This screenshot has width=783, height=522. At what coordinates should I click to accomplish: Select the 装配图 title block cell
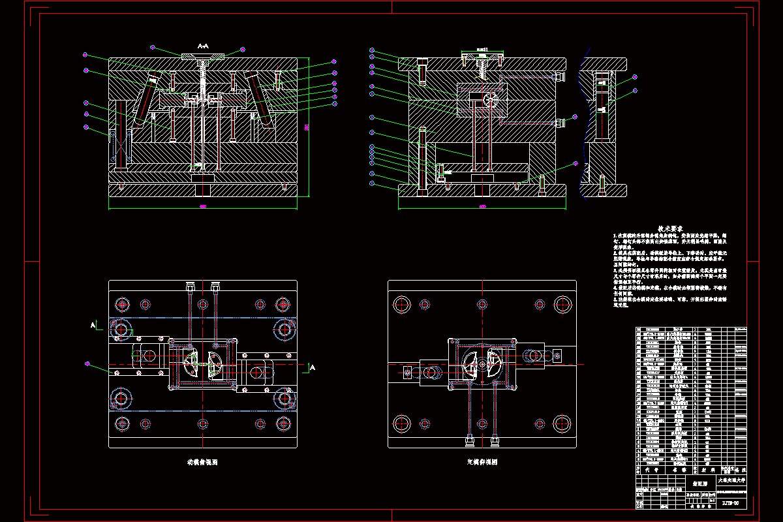pyautogui.click(x=701, y=484)
